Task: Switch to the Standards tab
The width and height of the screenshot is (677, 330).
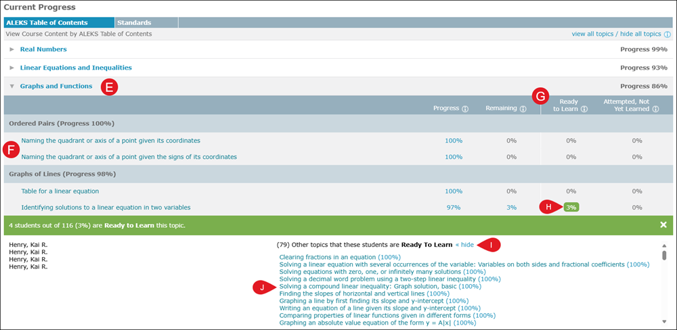Action: (x=134, y=23)
